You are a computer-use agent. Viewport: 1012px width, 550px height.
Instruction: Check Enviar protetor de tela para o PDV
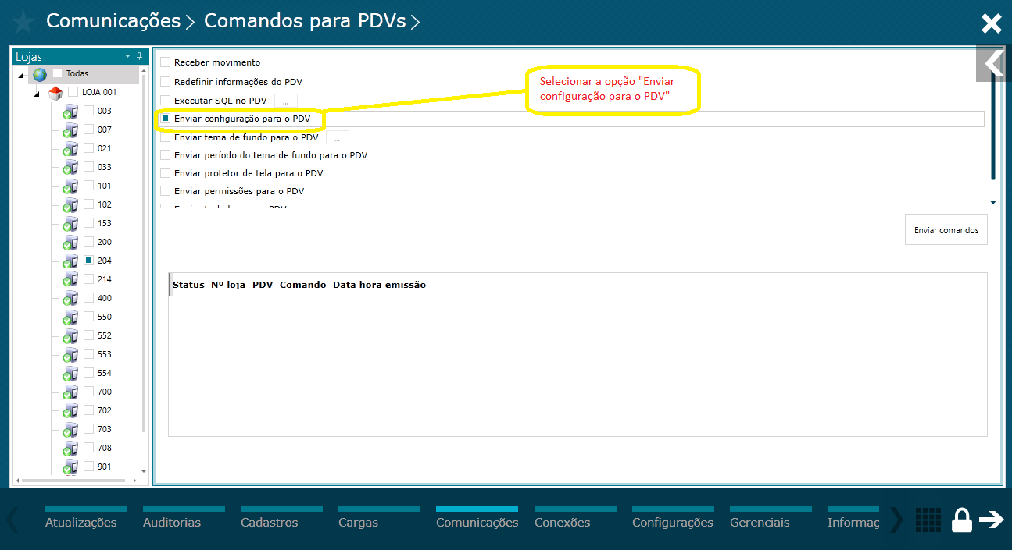coord(165,173)
